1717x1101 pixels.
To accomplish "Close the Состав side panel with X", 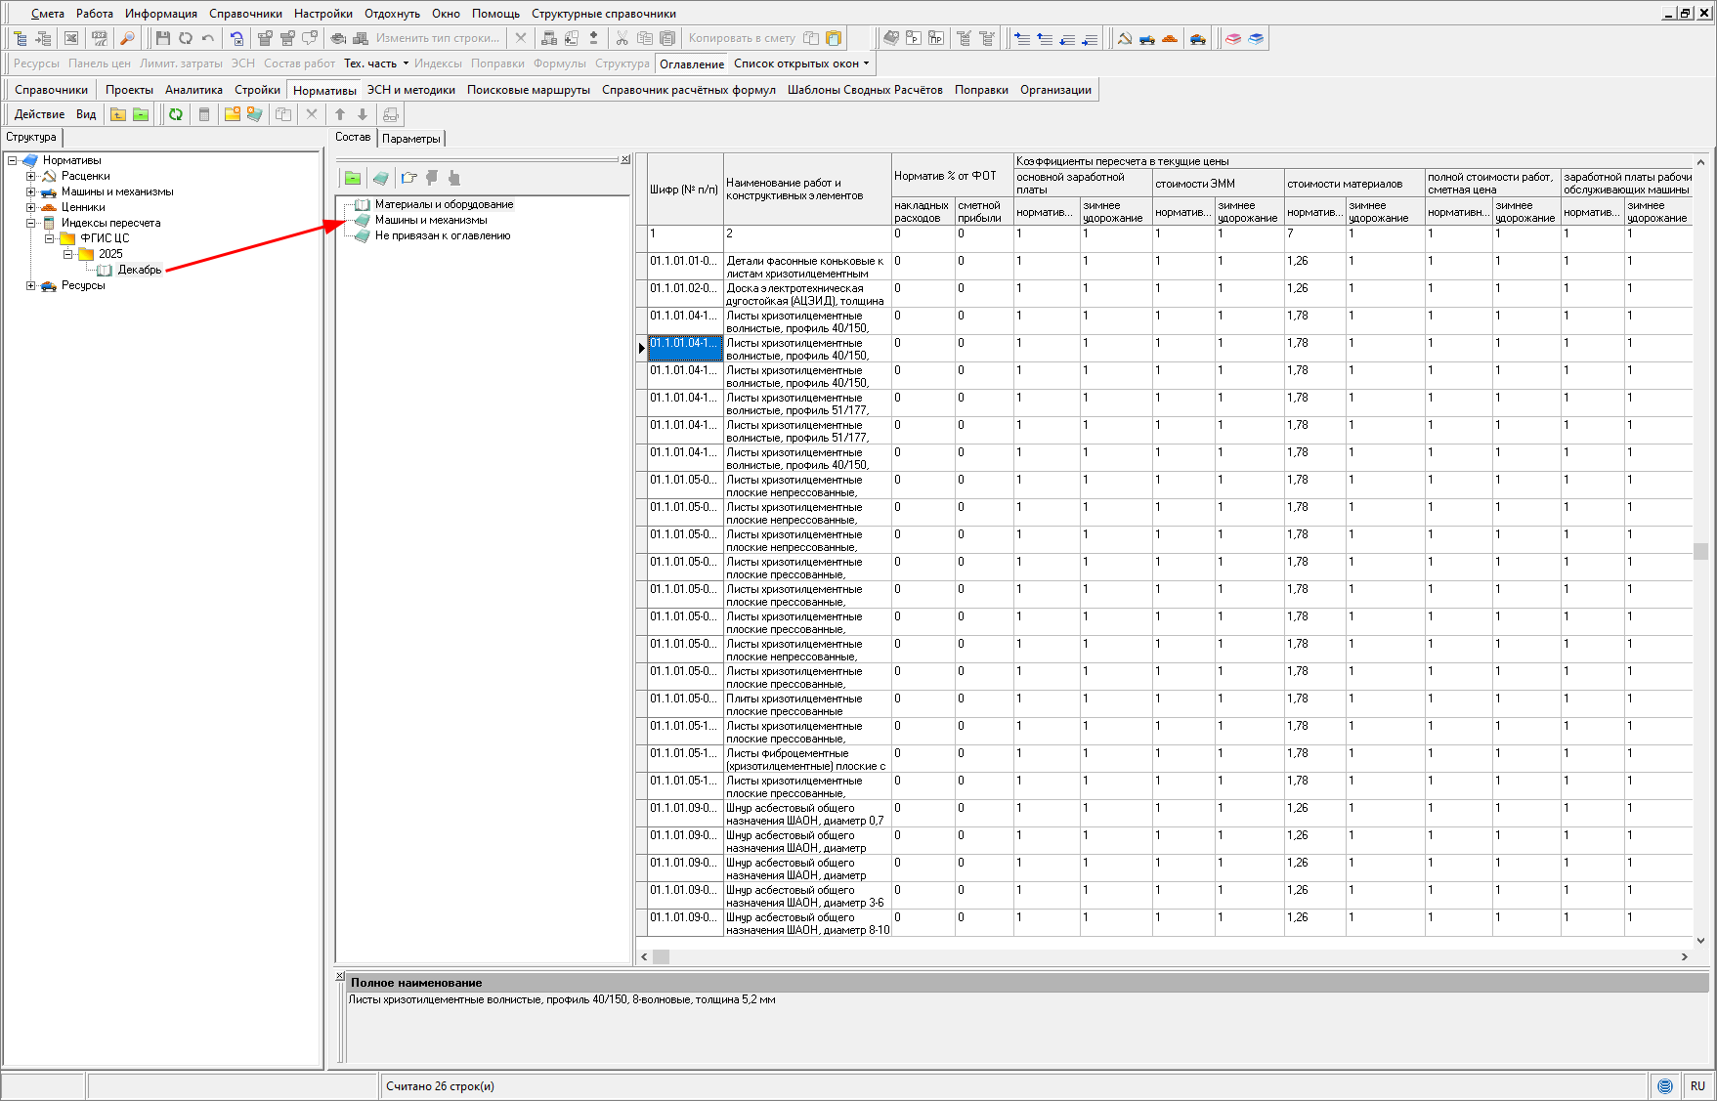I will [x=625, y=159].
